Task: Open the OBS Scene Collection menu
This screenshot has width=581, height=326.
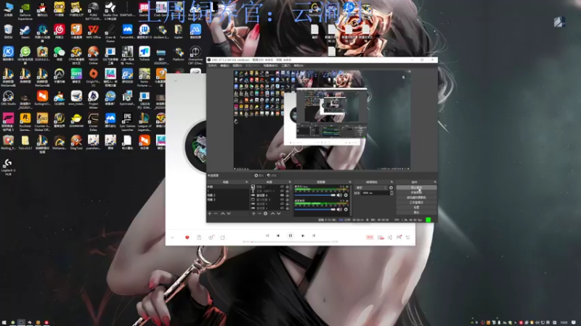Action: (x=270, y=65)
